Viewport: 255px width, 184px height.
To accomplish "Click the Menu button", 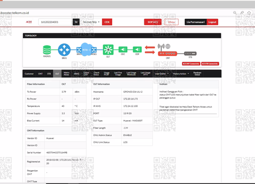I will coord(171,22).
